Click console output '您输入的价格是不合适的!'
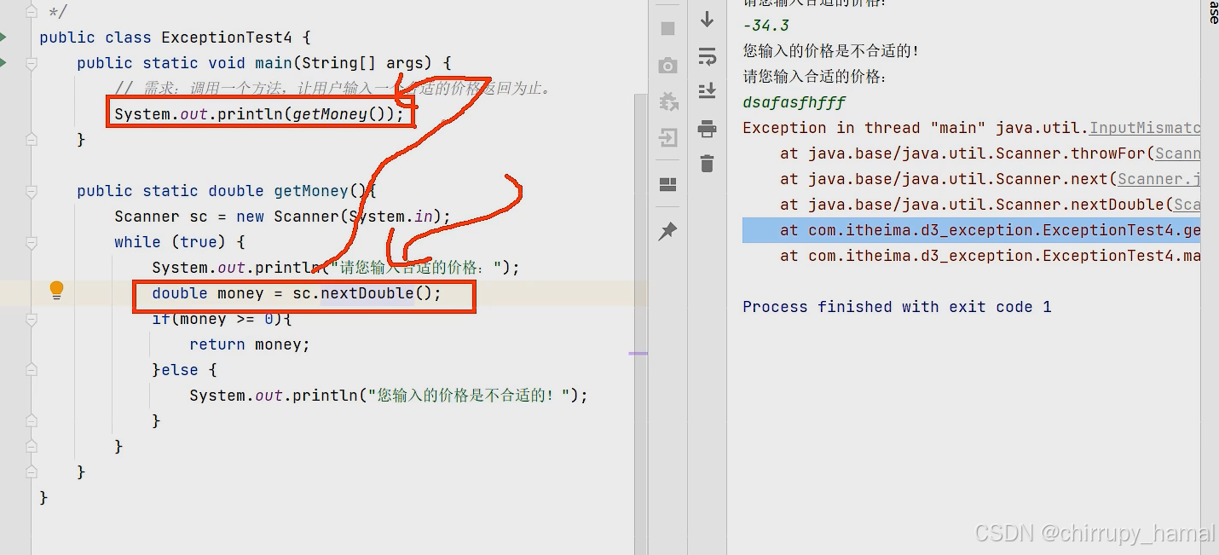 point(831,51)
